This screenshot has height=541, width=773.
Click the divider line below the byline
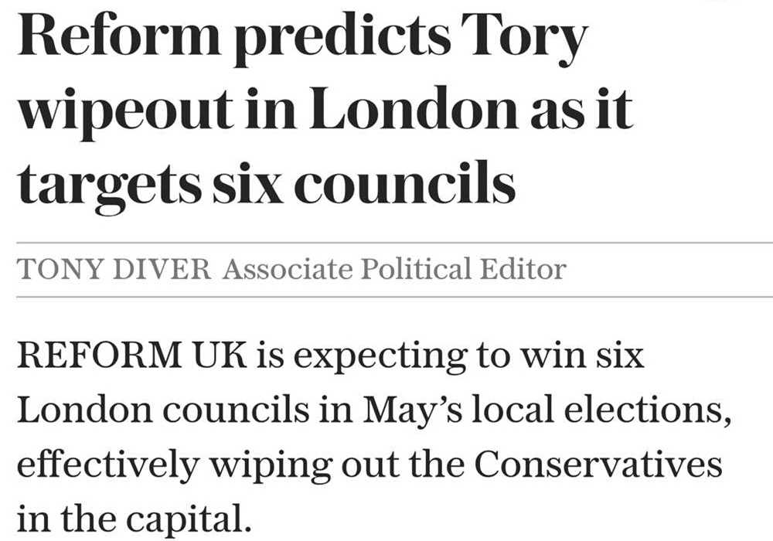(x=386, y=297)
